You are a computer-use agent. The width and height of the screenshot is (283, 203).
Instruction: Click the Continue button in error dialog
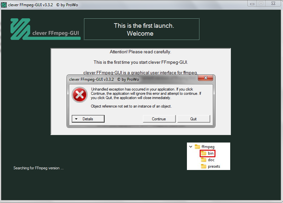(x=159, y=119)
